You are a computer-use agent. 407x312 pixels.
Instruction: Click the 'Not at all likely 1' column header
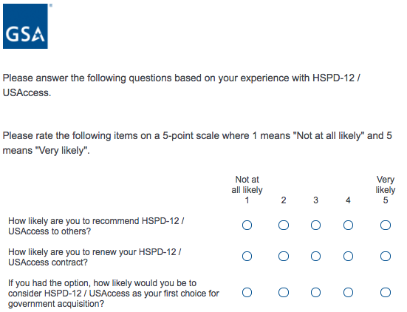point(247,190)
